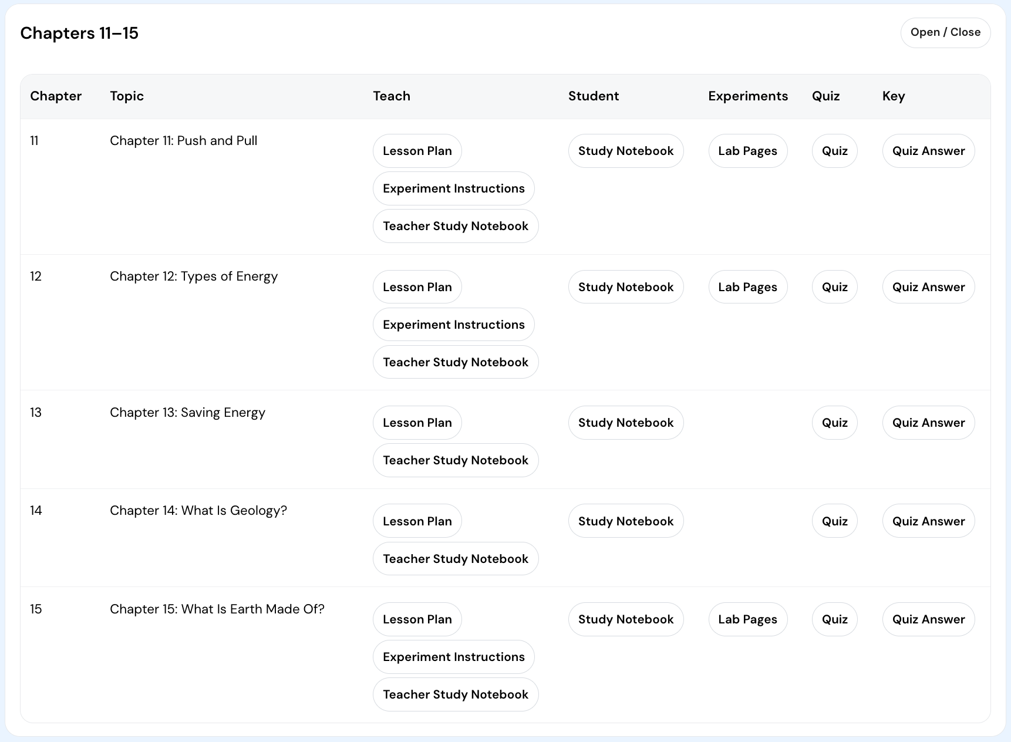Open Types of Energy Lesson Plan
The height and width of the screenshot is (742, 1011).
click(417, 287)
